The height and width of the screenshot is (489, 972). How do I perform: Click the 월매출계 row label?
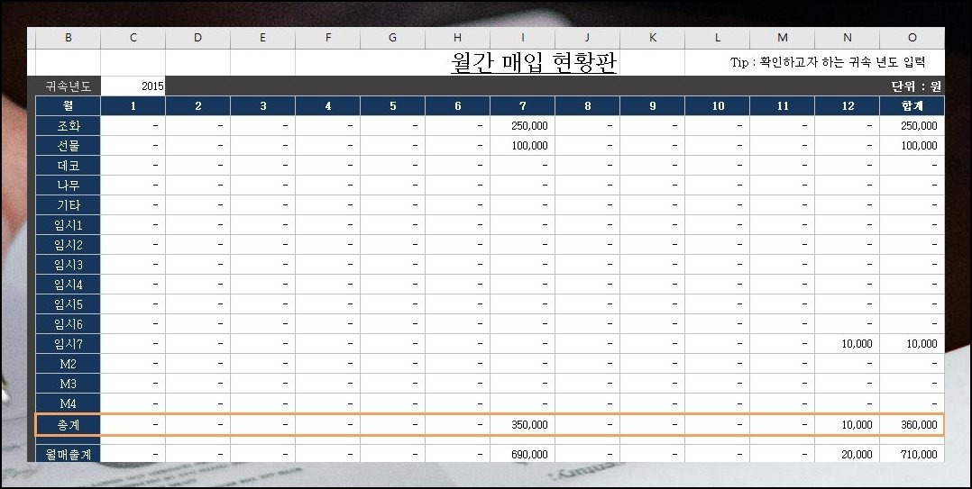coord(69,454)
